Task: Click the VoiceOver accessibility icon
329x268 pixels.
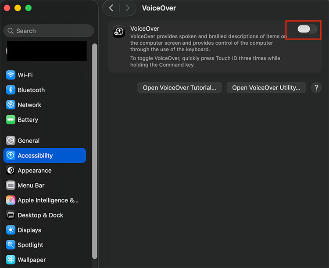Action: pyautogui.click(x=119, y=32)
